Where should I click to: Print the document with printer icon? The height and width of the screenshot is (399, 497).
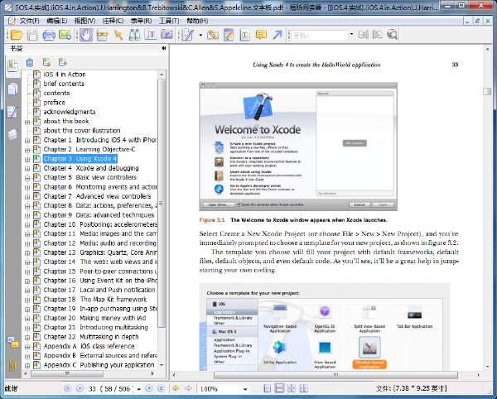49,35
